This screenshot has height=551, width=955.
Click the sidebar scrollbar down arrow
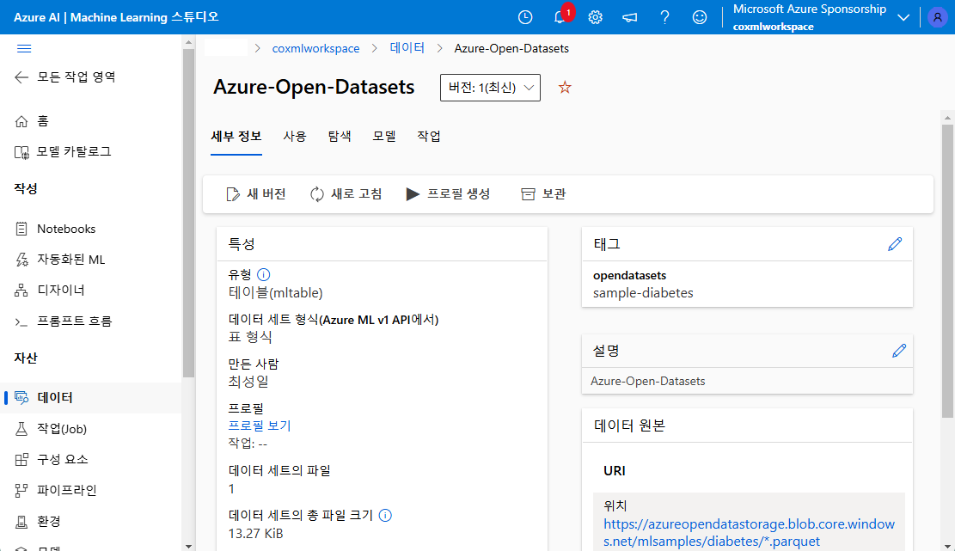point(188,546)
